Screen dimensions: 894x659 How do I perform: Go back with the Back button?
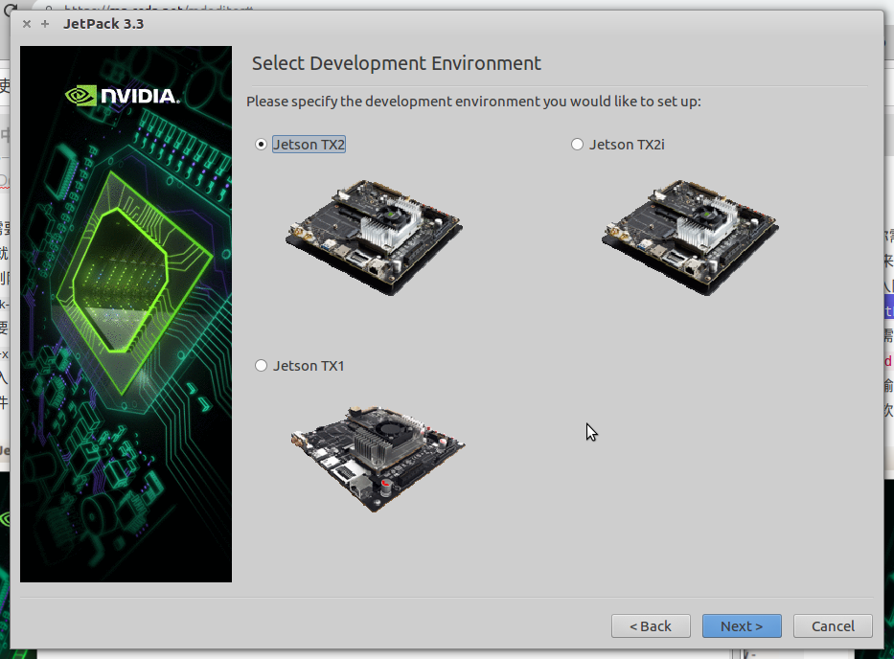(x=651, y=625)
